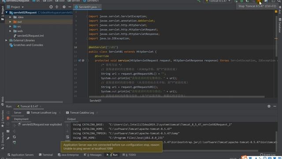Expand the out folder

coord(10,22)
